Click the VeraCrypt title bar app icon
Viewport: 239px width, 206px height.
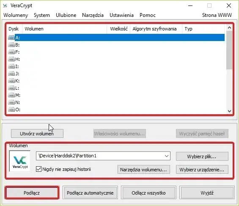pos(5,5)
